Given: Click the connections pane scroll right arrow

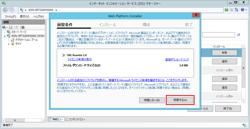Looking at the screenshot, I should [43, 120].
